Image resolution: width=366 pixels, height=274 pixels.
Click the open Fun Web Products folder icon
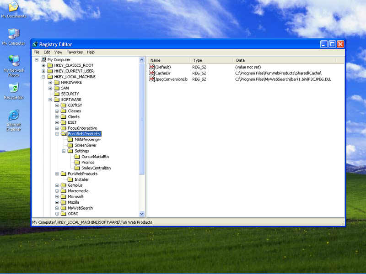pyautogui.click(x=64, y=134)
